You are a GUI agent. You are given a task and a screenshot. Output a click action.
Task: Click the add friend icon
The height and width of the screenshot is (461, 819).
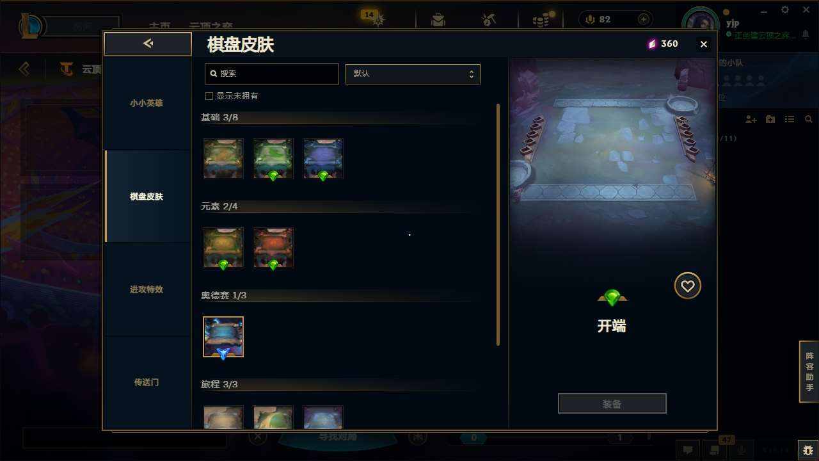pyautogui.click(x=751, y=120)
